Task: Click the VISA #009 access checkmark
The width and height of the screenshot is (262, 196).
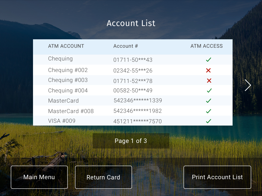Action: (x=209, y=121)
